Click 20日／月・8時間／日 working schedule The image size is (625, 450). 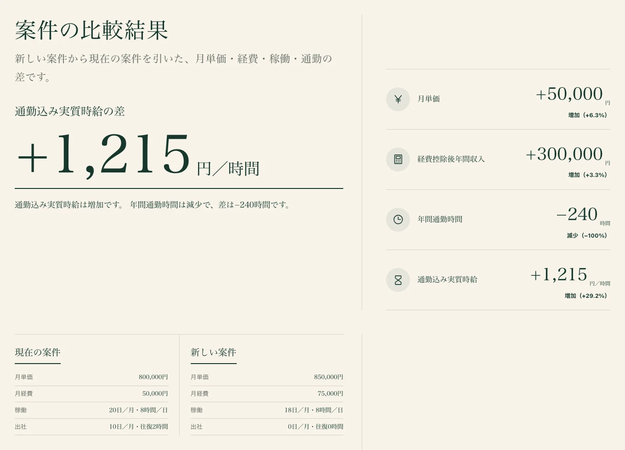coord(138,410)
